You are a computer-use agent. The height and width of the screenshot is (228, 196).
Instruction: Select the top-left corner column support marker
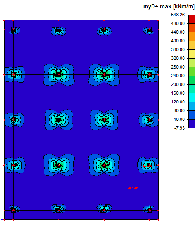click(x=14, y=29)
